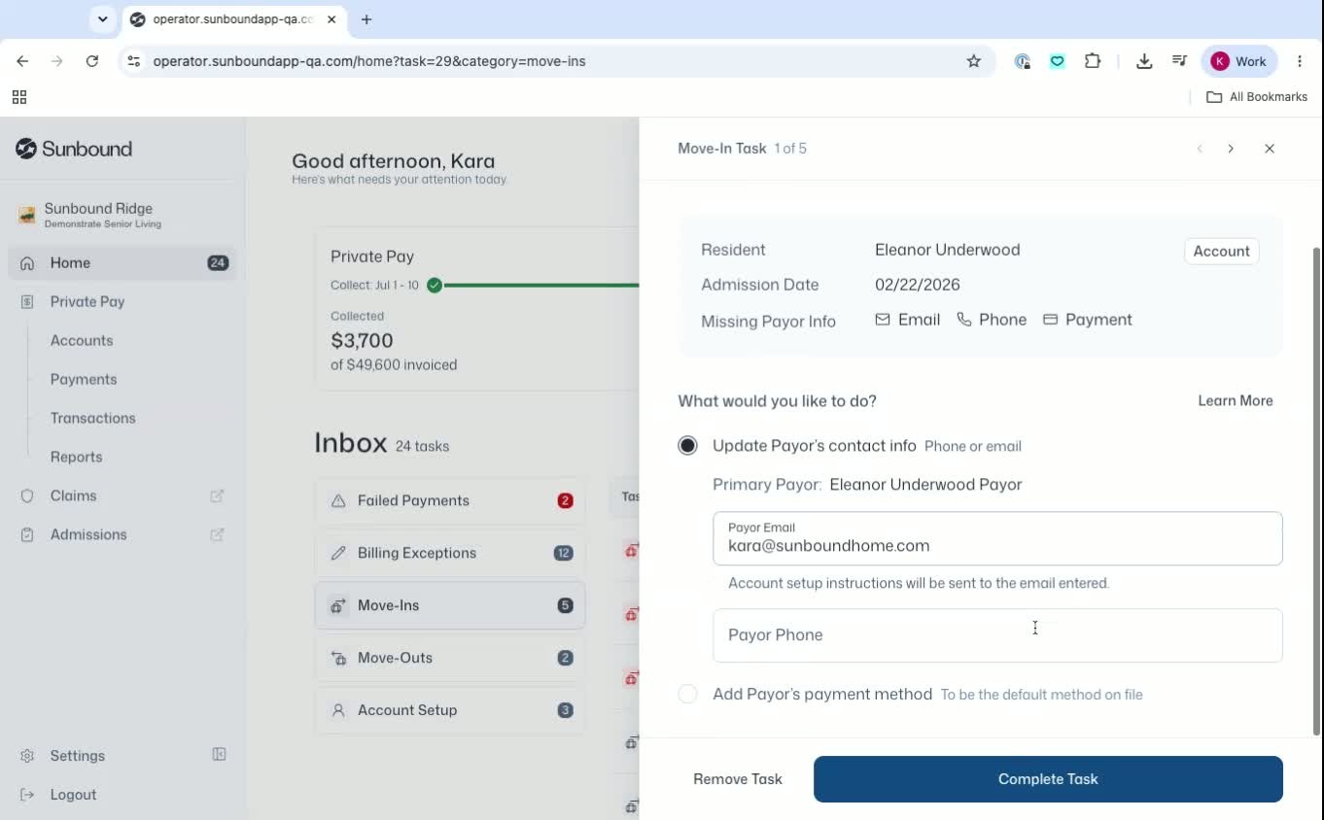The height and width of the screenshot is (820, 1324).
Task: Select Move-Outs inbox category
Action: tap(450, 658)
